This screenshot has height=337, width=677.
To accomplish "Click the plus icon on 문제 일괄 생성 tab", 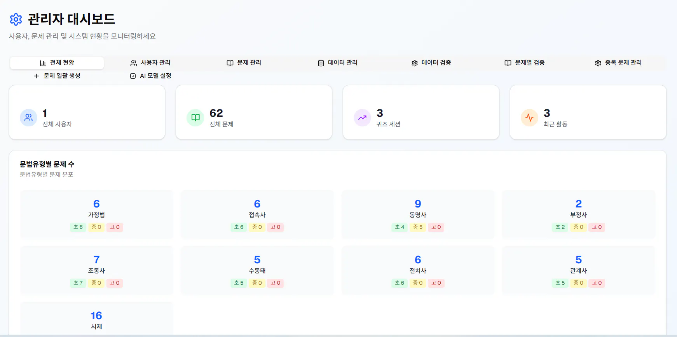I will point(37,76).
